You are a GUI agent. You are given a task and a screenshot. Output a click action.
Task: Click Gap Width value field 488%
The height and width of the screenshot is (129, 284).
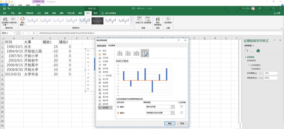[x=270, y=78]
